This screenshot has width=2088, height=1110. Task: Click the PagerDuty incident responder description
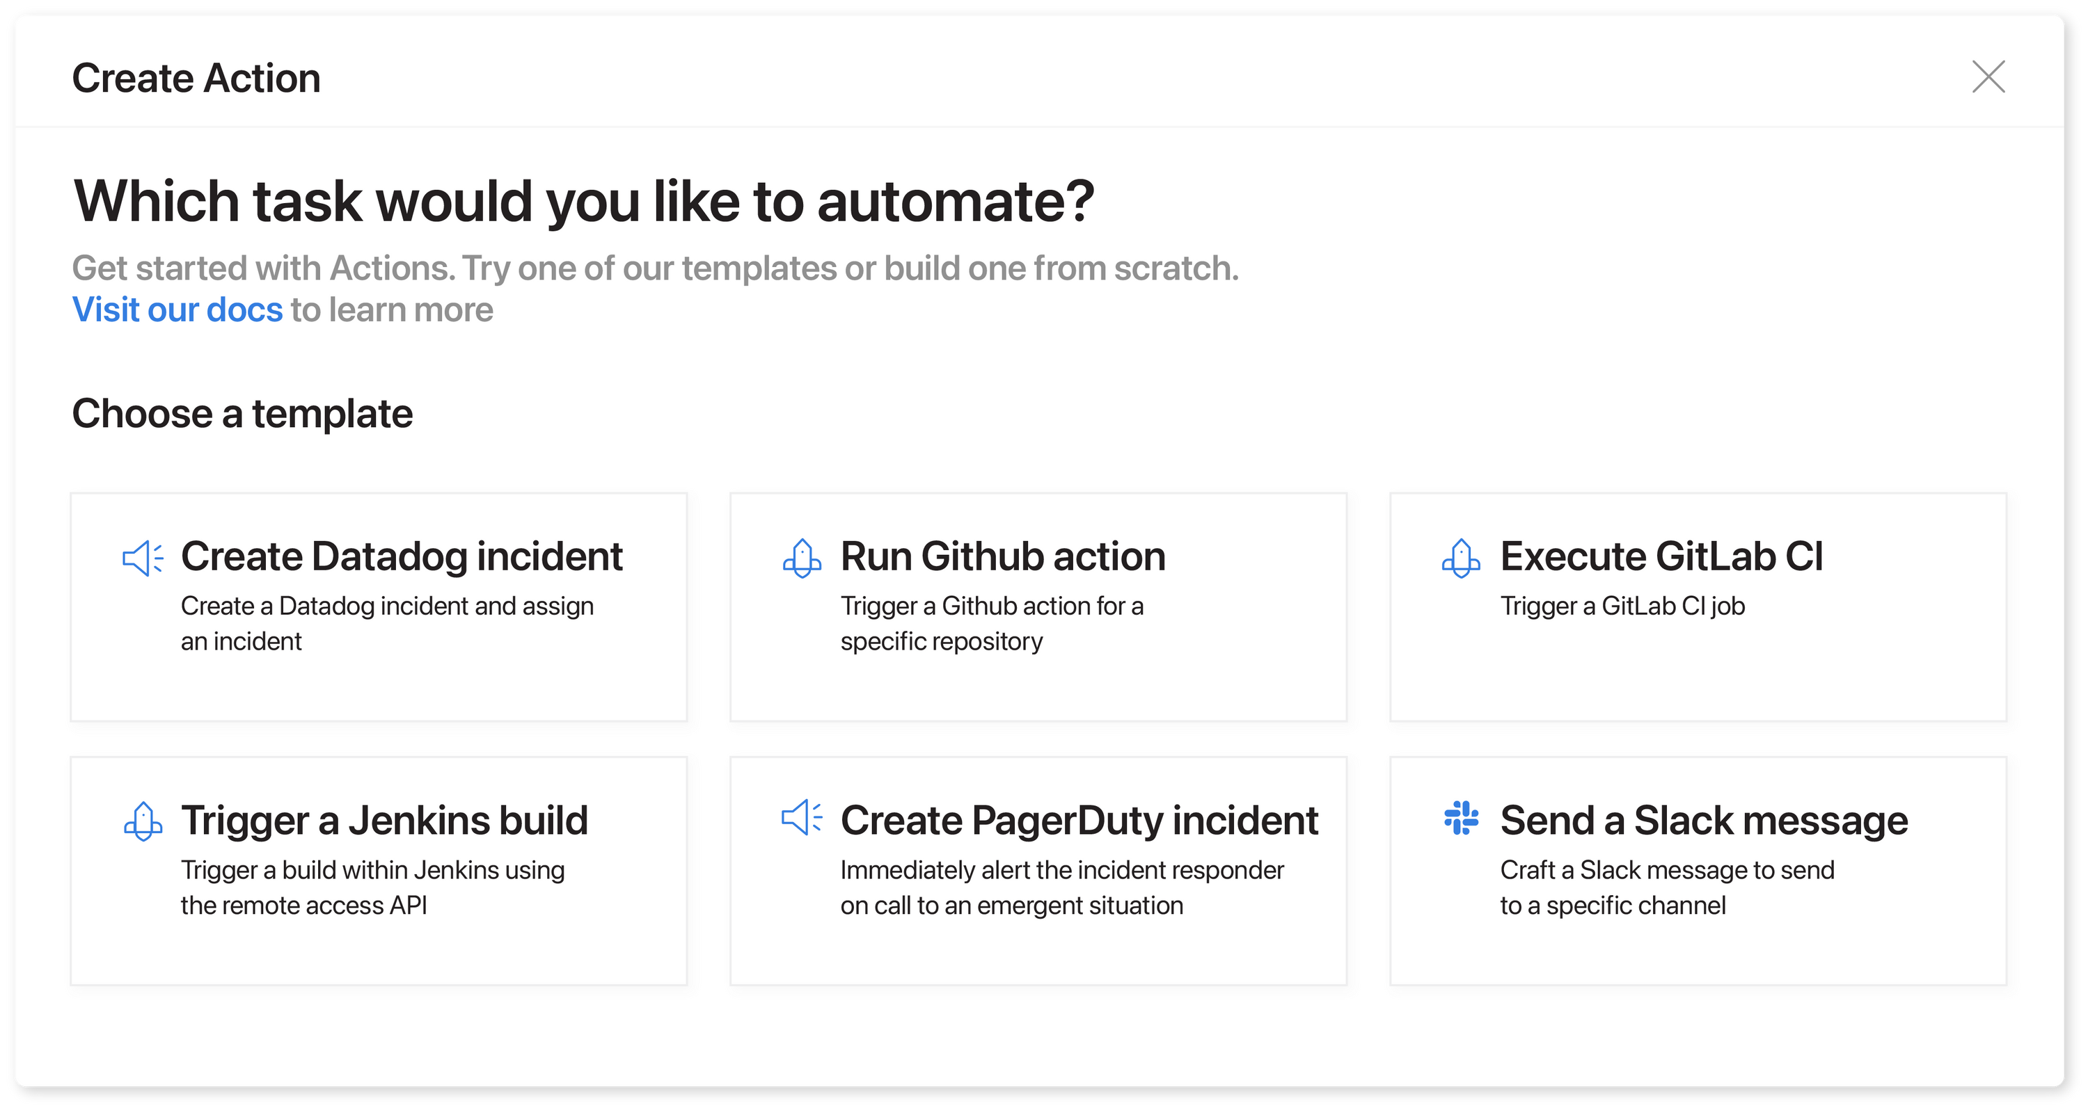tap(1061, 887)
